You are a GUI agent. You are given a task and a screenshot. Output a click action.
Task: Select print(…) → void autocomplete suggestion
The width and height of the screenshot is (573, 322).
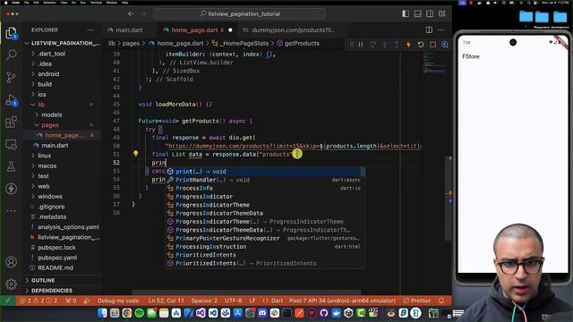click(x=265, y=171)
